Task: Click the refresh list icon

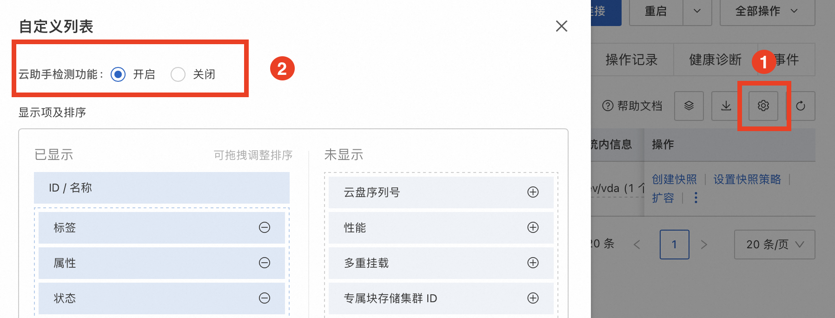Action: click(801, 106)
